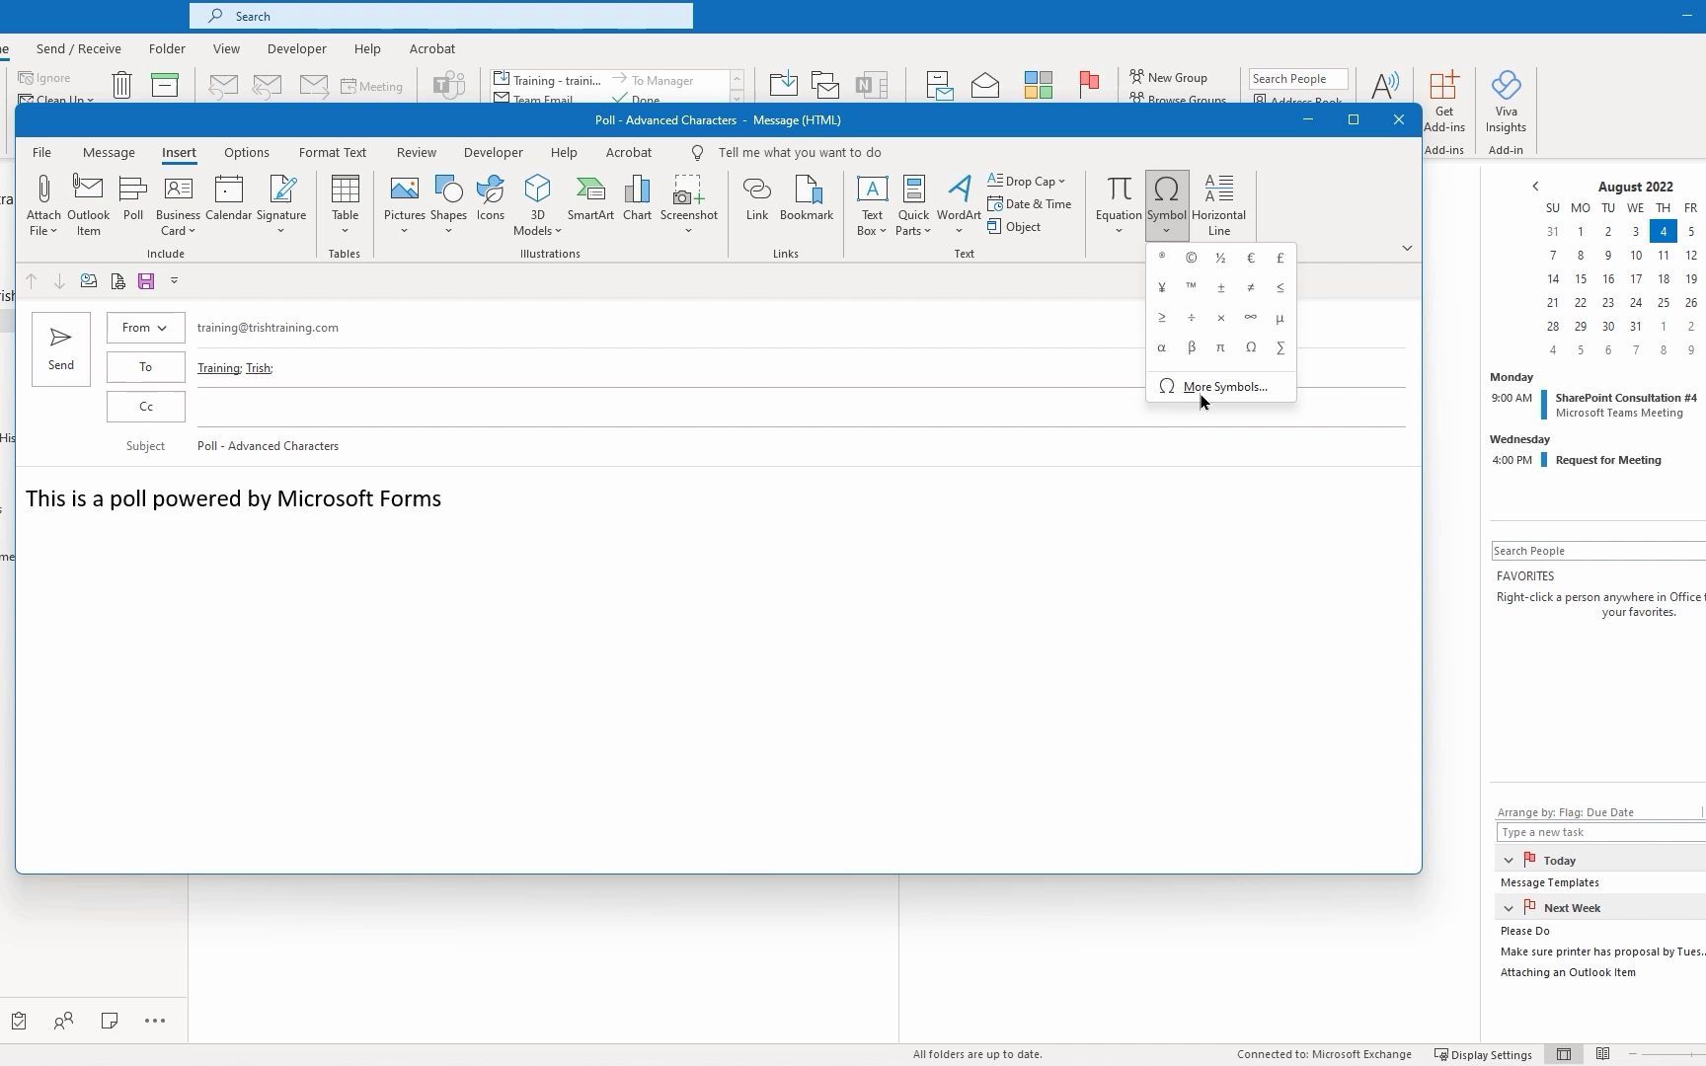The width and height of the screenshot is (1706, 1066).
Task: Add a Bookmark
Action: click(807, 197)
